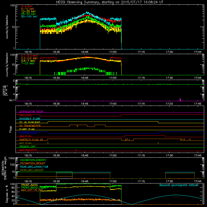Viewport: 207px width, 207px height.
Task: Click the DECIMATION ENERGY or weight axis title
Action: coord(4,168)
